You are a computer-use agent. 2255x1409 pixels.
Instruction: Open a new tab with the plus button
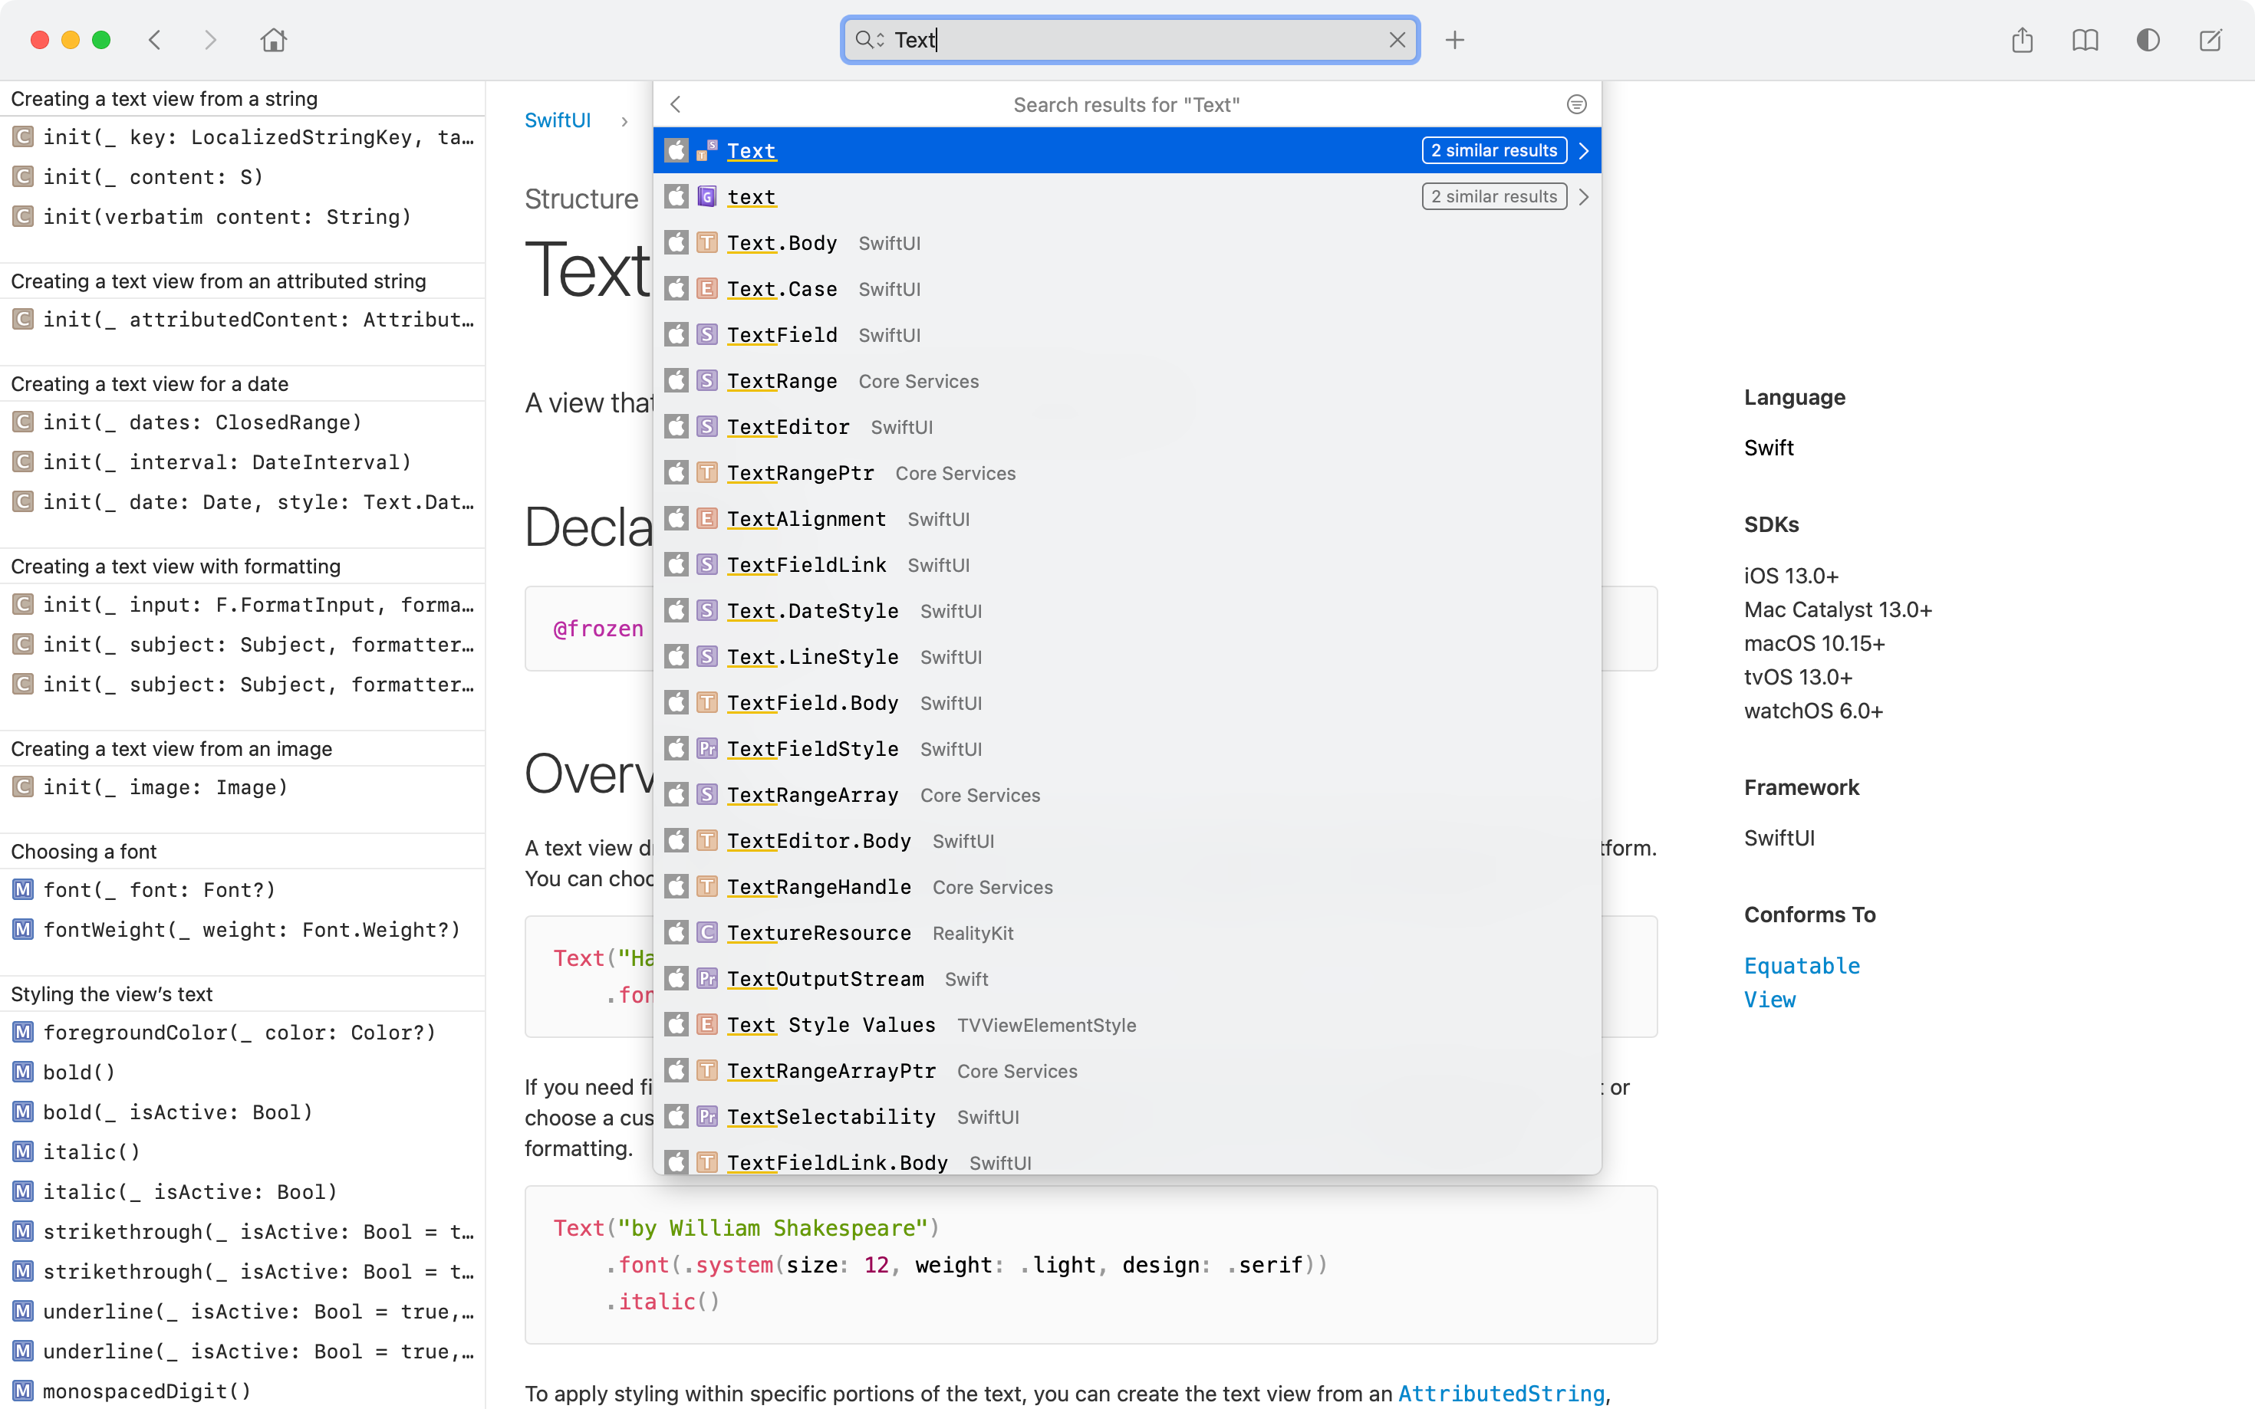pyautogui.click(x=1454, y=40)
